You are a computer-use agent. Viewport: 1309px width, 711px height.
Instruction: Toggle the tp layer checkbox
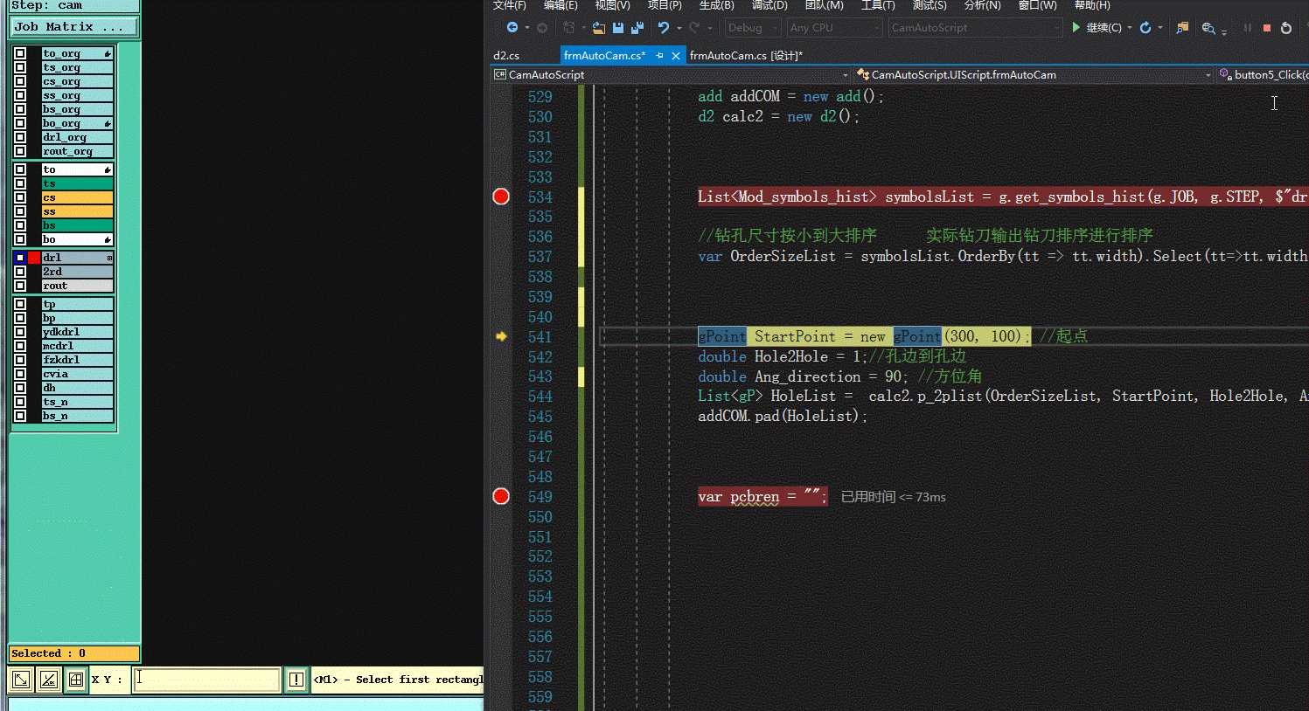(x=20, y=304)
